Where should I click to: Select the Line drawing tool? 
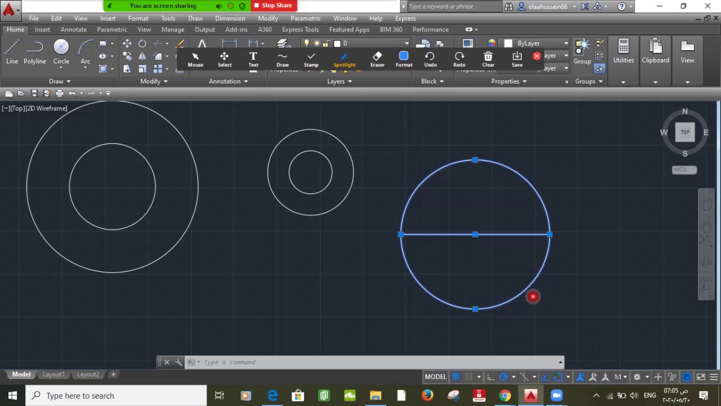(12, 52)
